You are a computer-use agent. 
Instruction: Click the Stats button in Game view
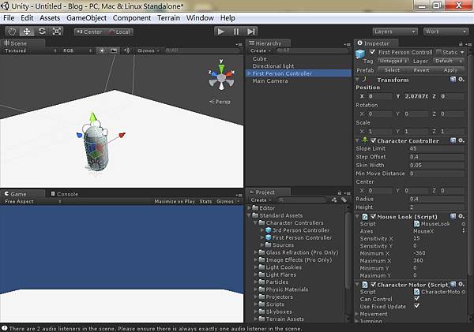[205, 201]
